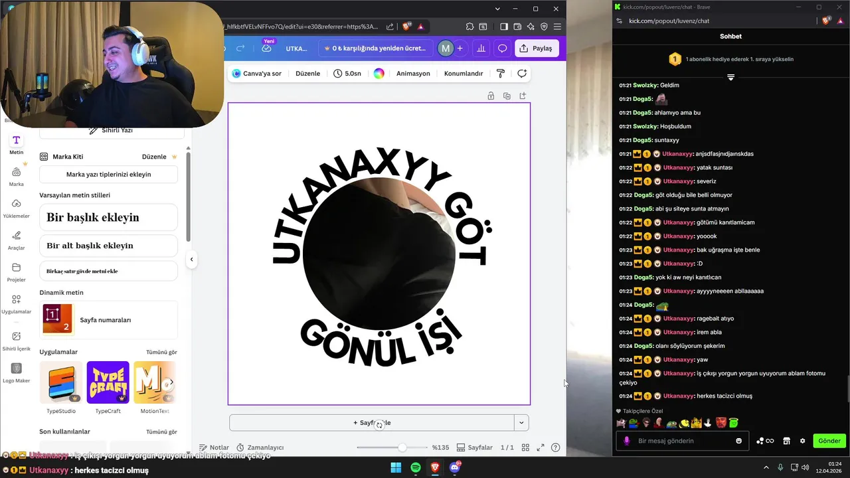Click the Sihirli Yazı button
Screen dimensions: 850x478
point(112,131)
